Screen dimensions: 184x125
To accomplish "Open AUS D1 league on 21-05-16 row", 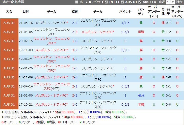I will pyautogui.click(x=9, y=23).
